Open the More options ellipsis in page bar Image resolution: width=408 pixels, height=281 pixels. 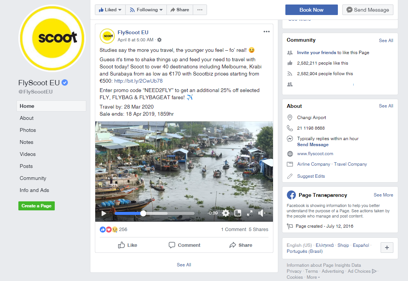(200, 10)
